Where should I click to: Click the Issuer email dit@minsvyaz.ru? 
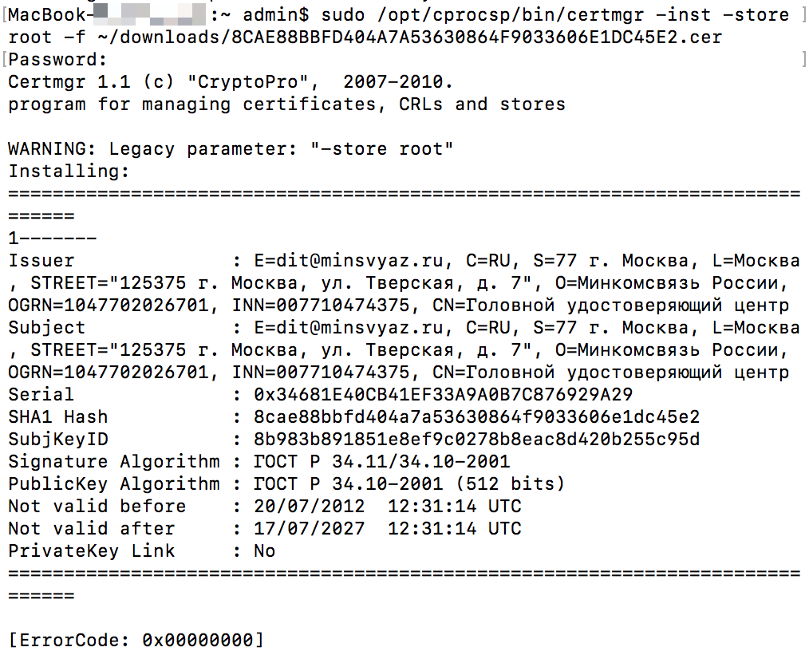[349, 261]
